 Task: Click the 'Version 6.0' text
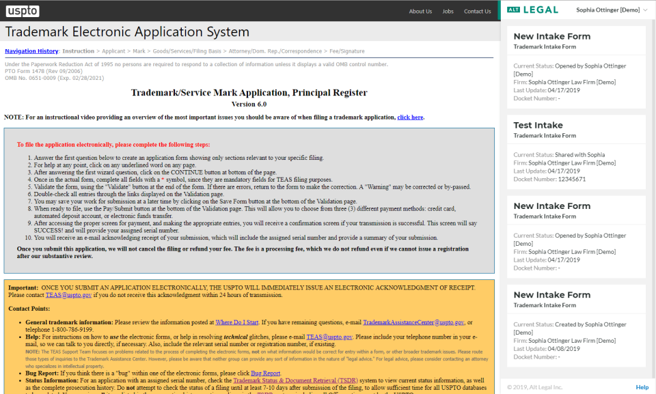[249, 104]
